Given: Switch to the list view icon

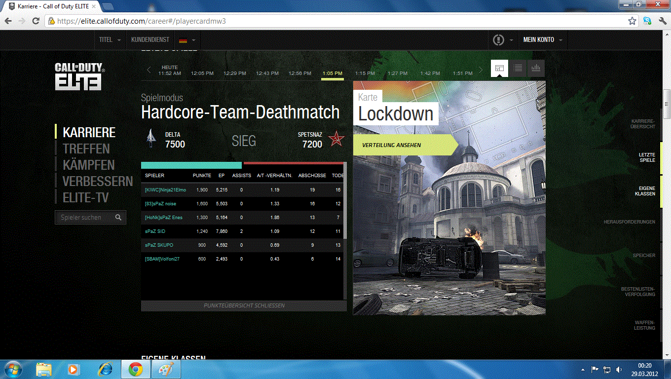Looking at the screenshot, I should (x=518, y=69).
